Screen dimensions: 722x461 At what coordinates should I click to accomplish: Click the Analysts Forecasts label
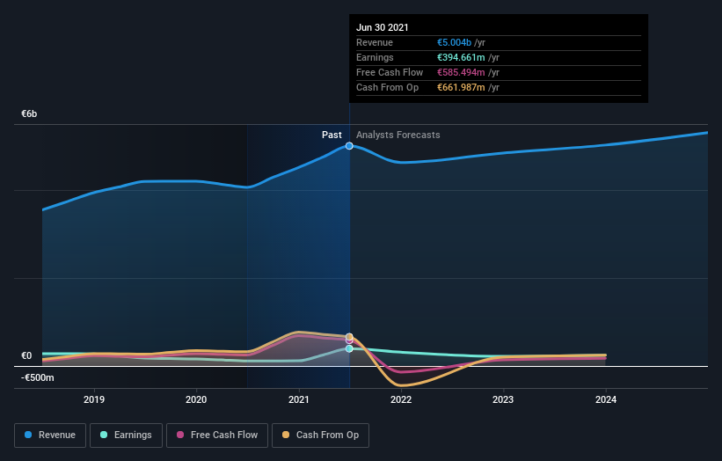pos(397,135)
